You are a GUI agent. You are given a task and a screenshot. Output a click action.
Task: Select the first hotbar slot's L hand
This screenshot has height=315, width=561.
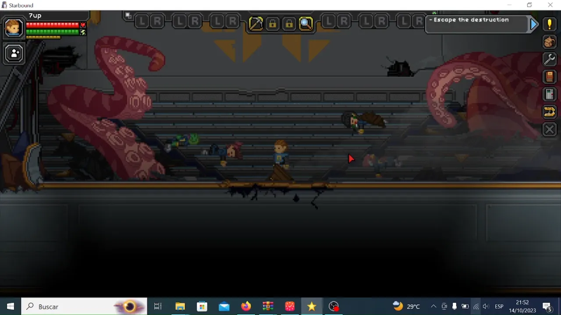point(142,21)
